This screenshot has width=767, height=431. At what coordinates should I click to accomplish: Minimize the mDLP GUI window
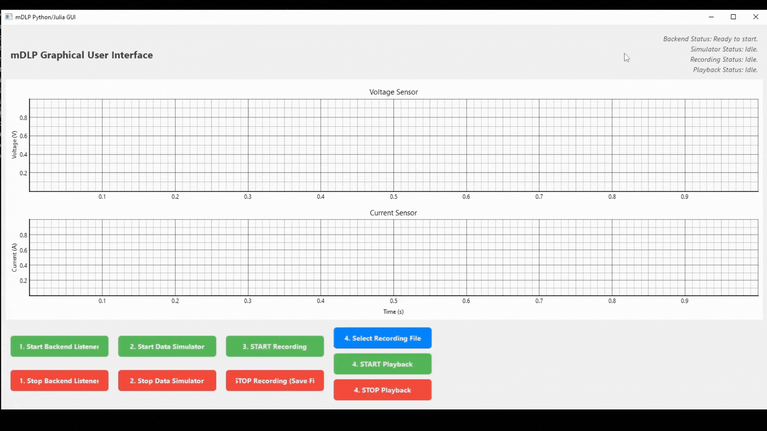coord(711,17)
